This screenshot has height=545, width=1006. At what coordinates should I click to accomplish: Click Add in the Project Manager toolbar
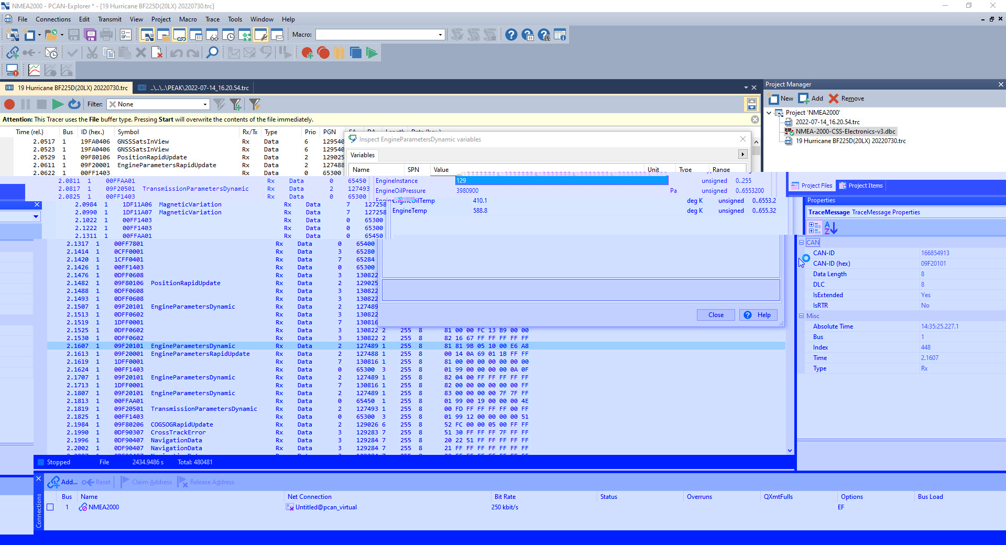(x=811, y=99)
